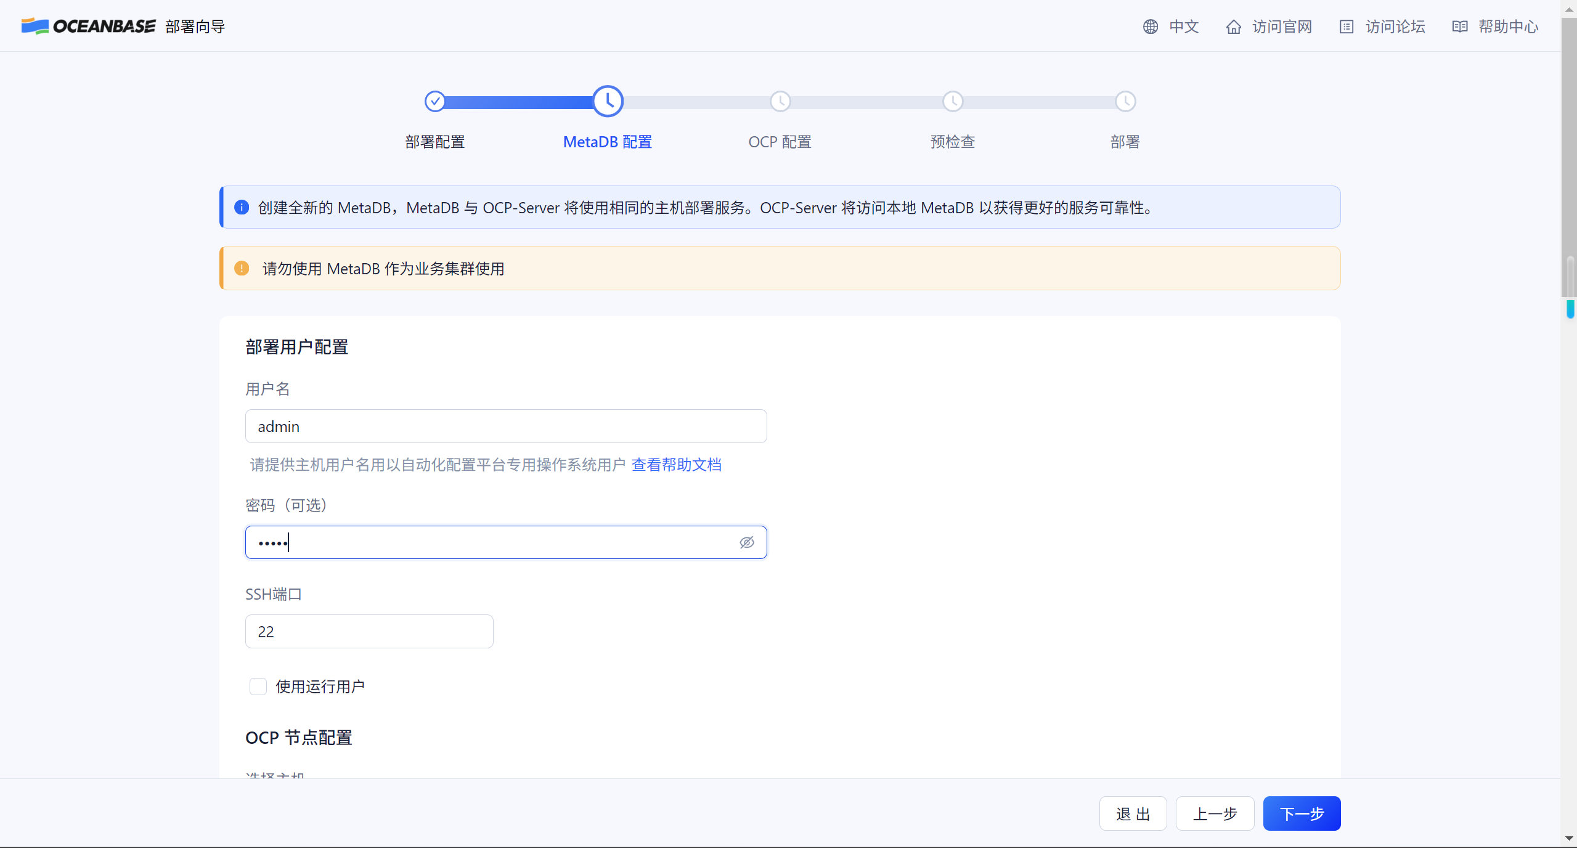Click the 上一步 button
This screenshot has height=848, width=1577.
pos(1215,813)
